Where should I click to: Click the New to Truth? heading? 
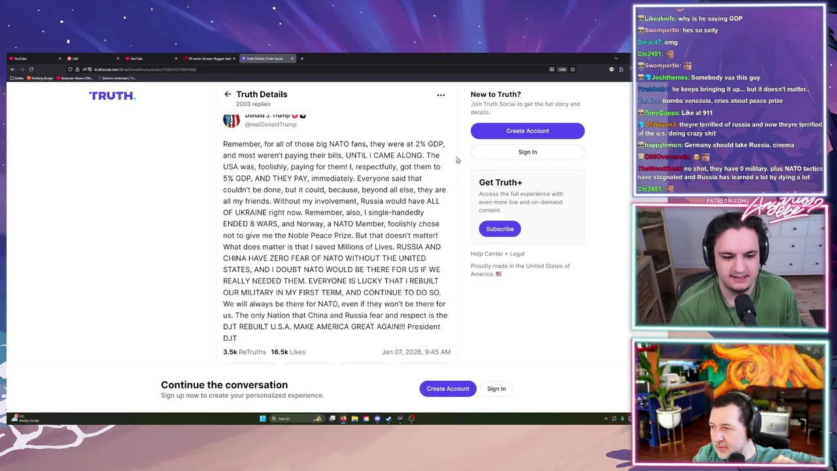tap(496, 94)
